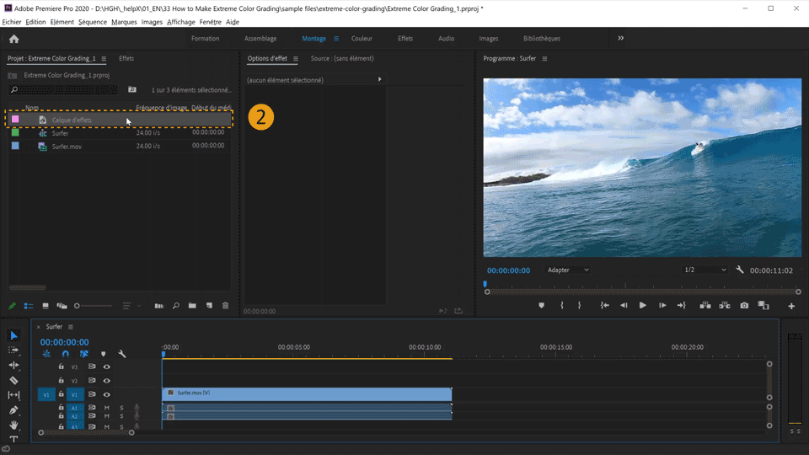Click the New Bin folder icon
The width and height of the screenshot is (809, 455).
pyautogui.click(x=192, y=306)
